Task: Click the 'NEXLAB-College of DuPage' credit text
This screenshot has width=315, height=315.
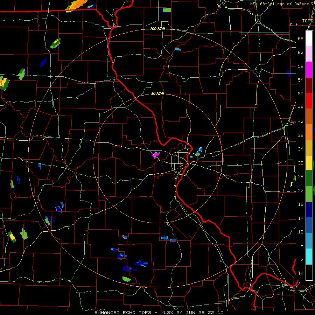Action: click(279, 4)
